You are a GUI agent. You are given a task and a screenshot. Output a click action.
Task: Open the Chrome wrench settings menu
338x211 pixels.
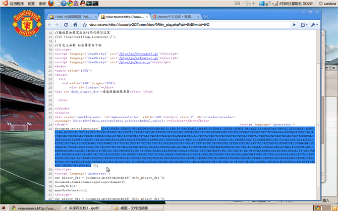tap(314, 25)
